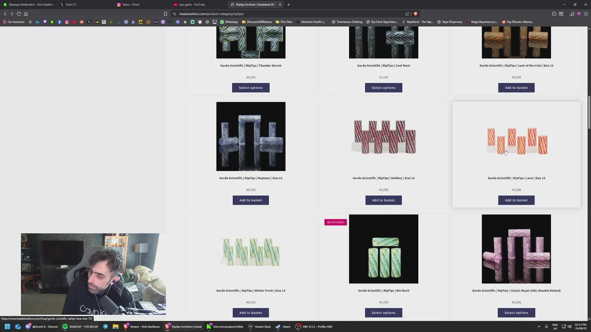
Task: Add Hellboy Size 13 to basket
Action: [x=383, y=200]
